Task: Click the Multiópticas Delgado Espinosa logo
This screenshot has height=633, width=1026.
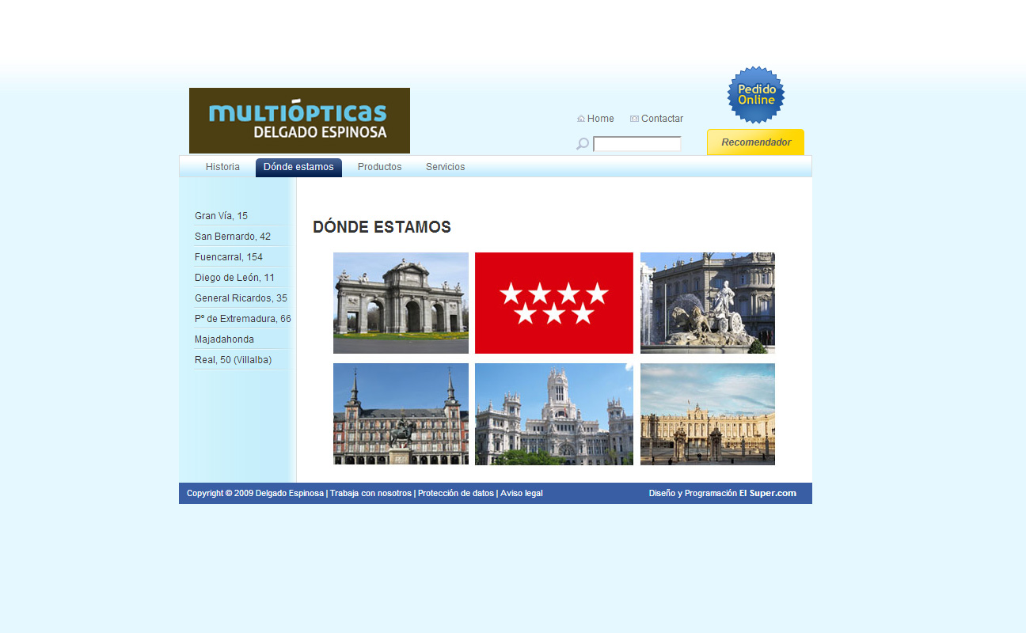Action: pos(299,120)
